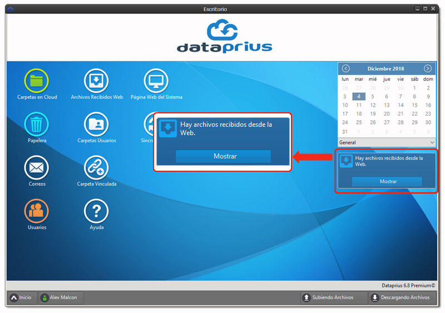Open Carpetas en Cloud folder icon
The height and width of the screenshot is (313, 445).
point(36,81)
